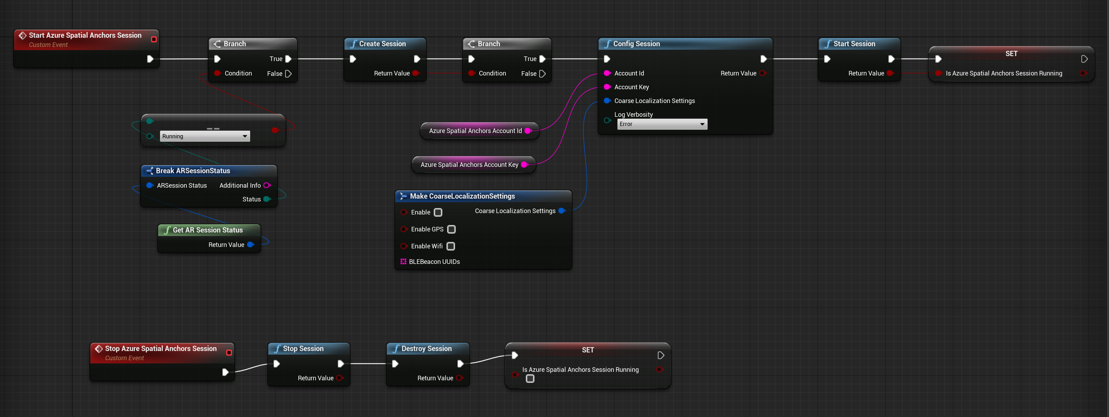The height and width of the screenshot is (417, 1109).
Task: Click exec output pin of Stop Azure Spatial Anchors Session
Action: [225, 372]
